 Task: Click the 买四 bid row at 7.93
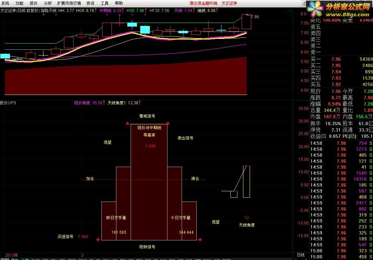tap(342, 78)
